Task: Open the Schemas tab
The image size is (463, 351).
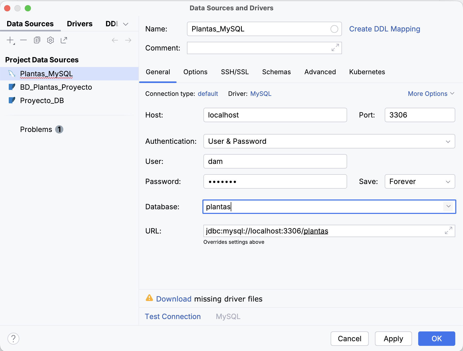Action: click(x=276, y=72)
